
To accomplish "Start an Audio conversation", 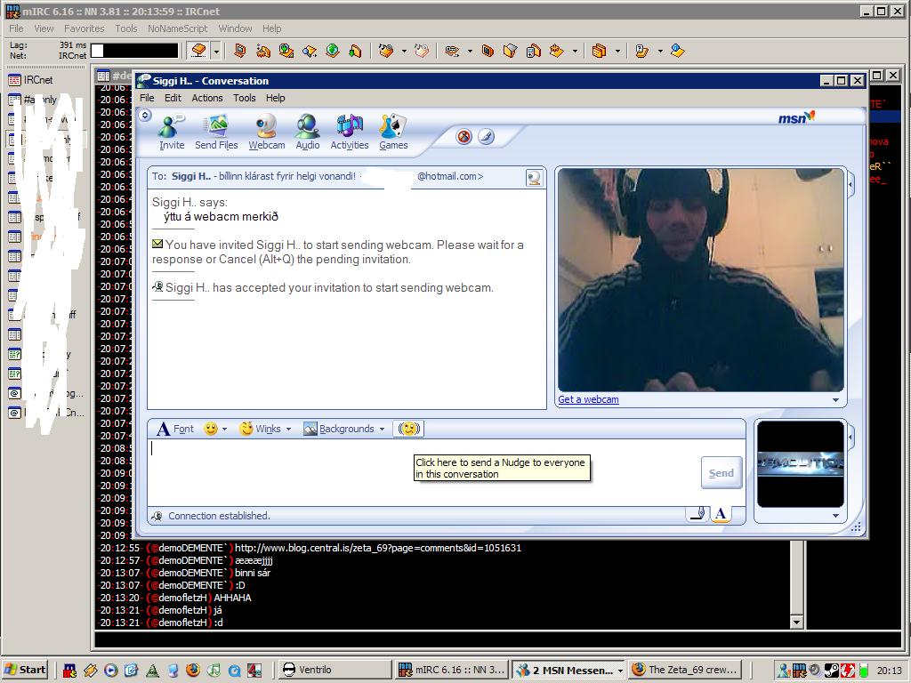I will point(307,133).
